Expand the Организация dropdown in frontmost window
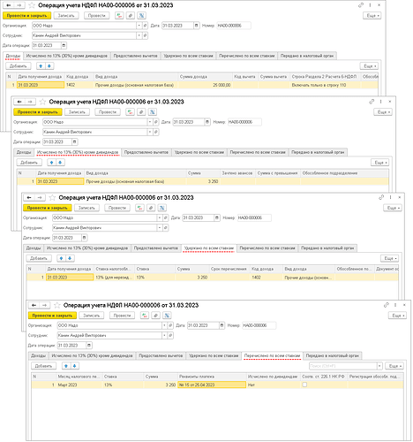Image resolution: width=413 pixels, height=442 pixels. click(164, 325)
